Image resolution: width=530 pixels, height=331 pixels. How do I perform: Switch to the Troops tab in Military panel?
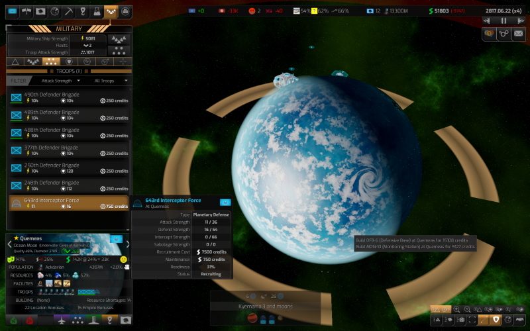(x=51, y=61)
